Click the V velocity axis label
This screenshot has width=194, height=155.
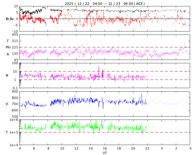(7, 104)
